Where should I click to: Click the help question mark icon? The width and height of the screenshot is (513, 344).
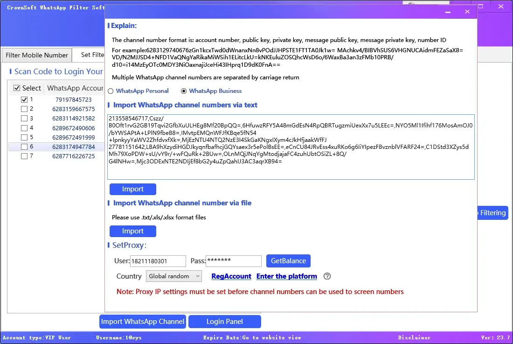coord(327,276)
